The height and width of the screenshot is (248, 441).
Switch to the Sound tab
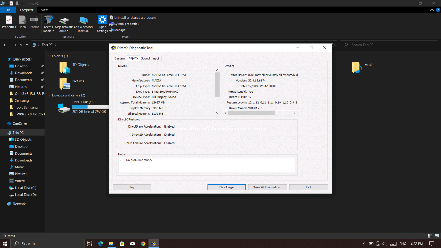145,58
